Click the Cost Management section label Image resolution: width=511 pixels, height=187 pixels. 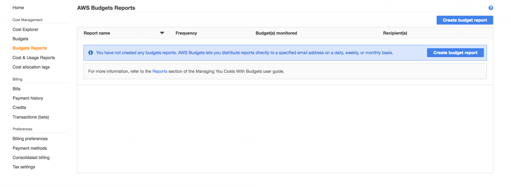click(x=27, y=20)
